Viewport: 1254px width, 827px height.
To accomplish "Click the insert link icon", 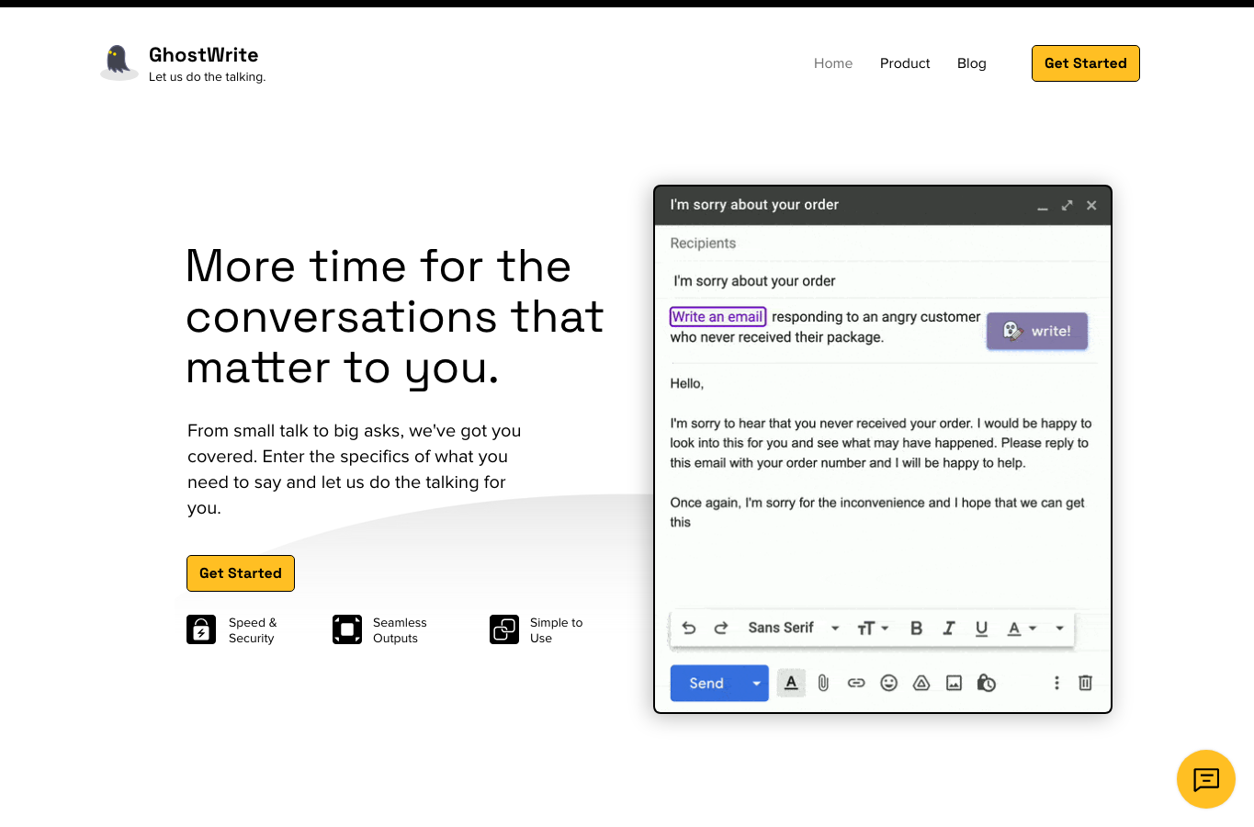I will click(x=856, y=683).
